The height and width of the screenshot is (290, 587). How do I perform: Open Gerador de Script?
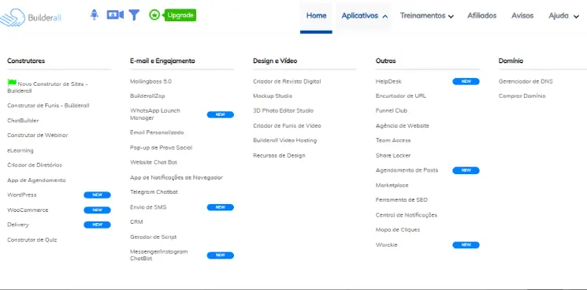point(153,237)
